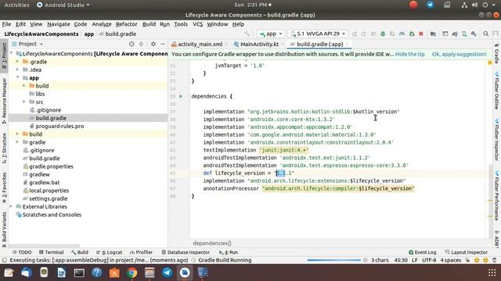Open the Build menu
This screenshot has width=501, height=281.
click(149, 24)
